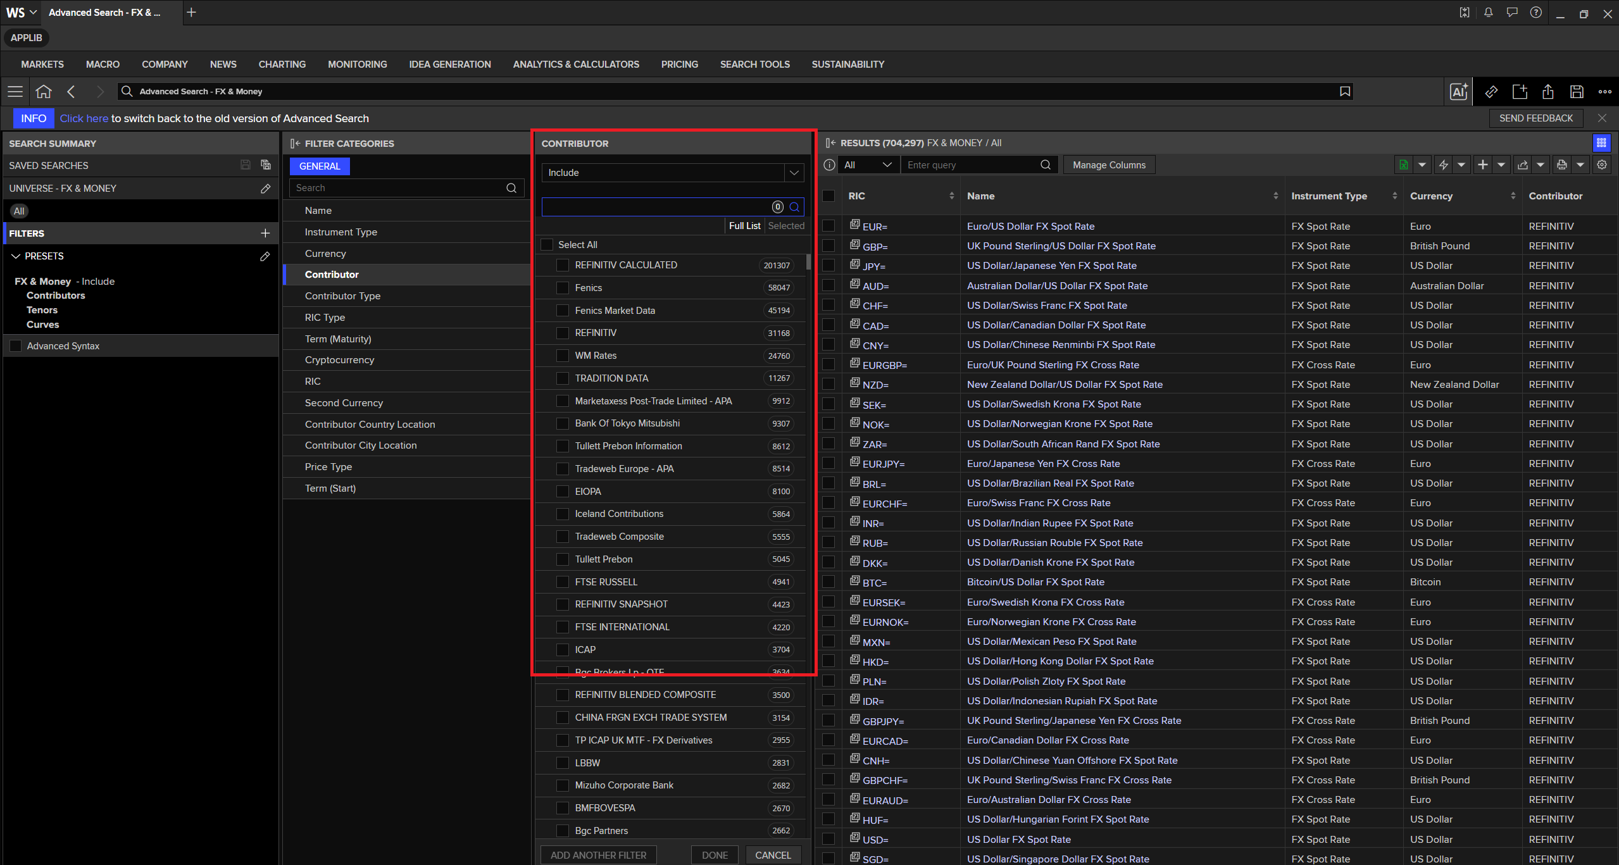Screen dimensions: 1619x865
Task: Open the info circle icon beside All dropdown
Action: tap(829, 165)
